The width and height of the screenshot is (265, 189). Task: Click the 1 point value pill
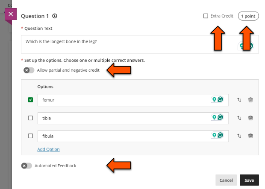(x=248, y=16)
